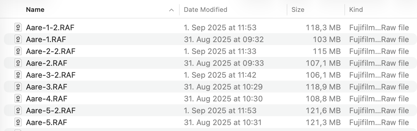Click the RAF file icon for Aare-3-2.RAF

click(18, 75)
